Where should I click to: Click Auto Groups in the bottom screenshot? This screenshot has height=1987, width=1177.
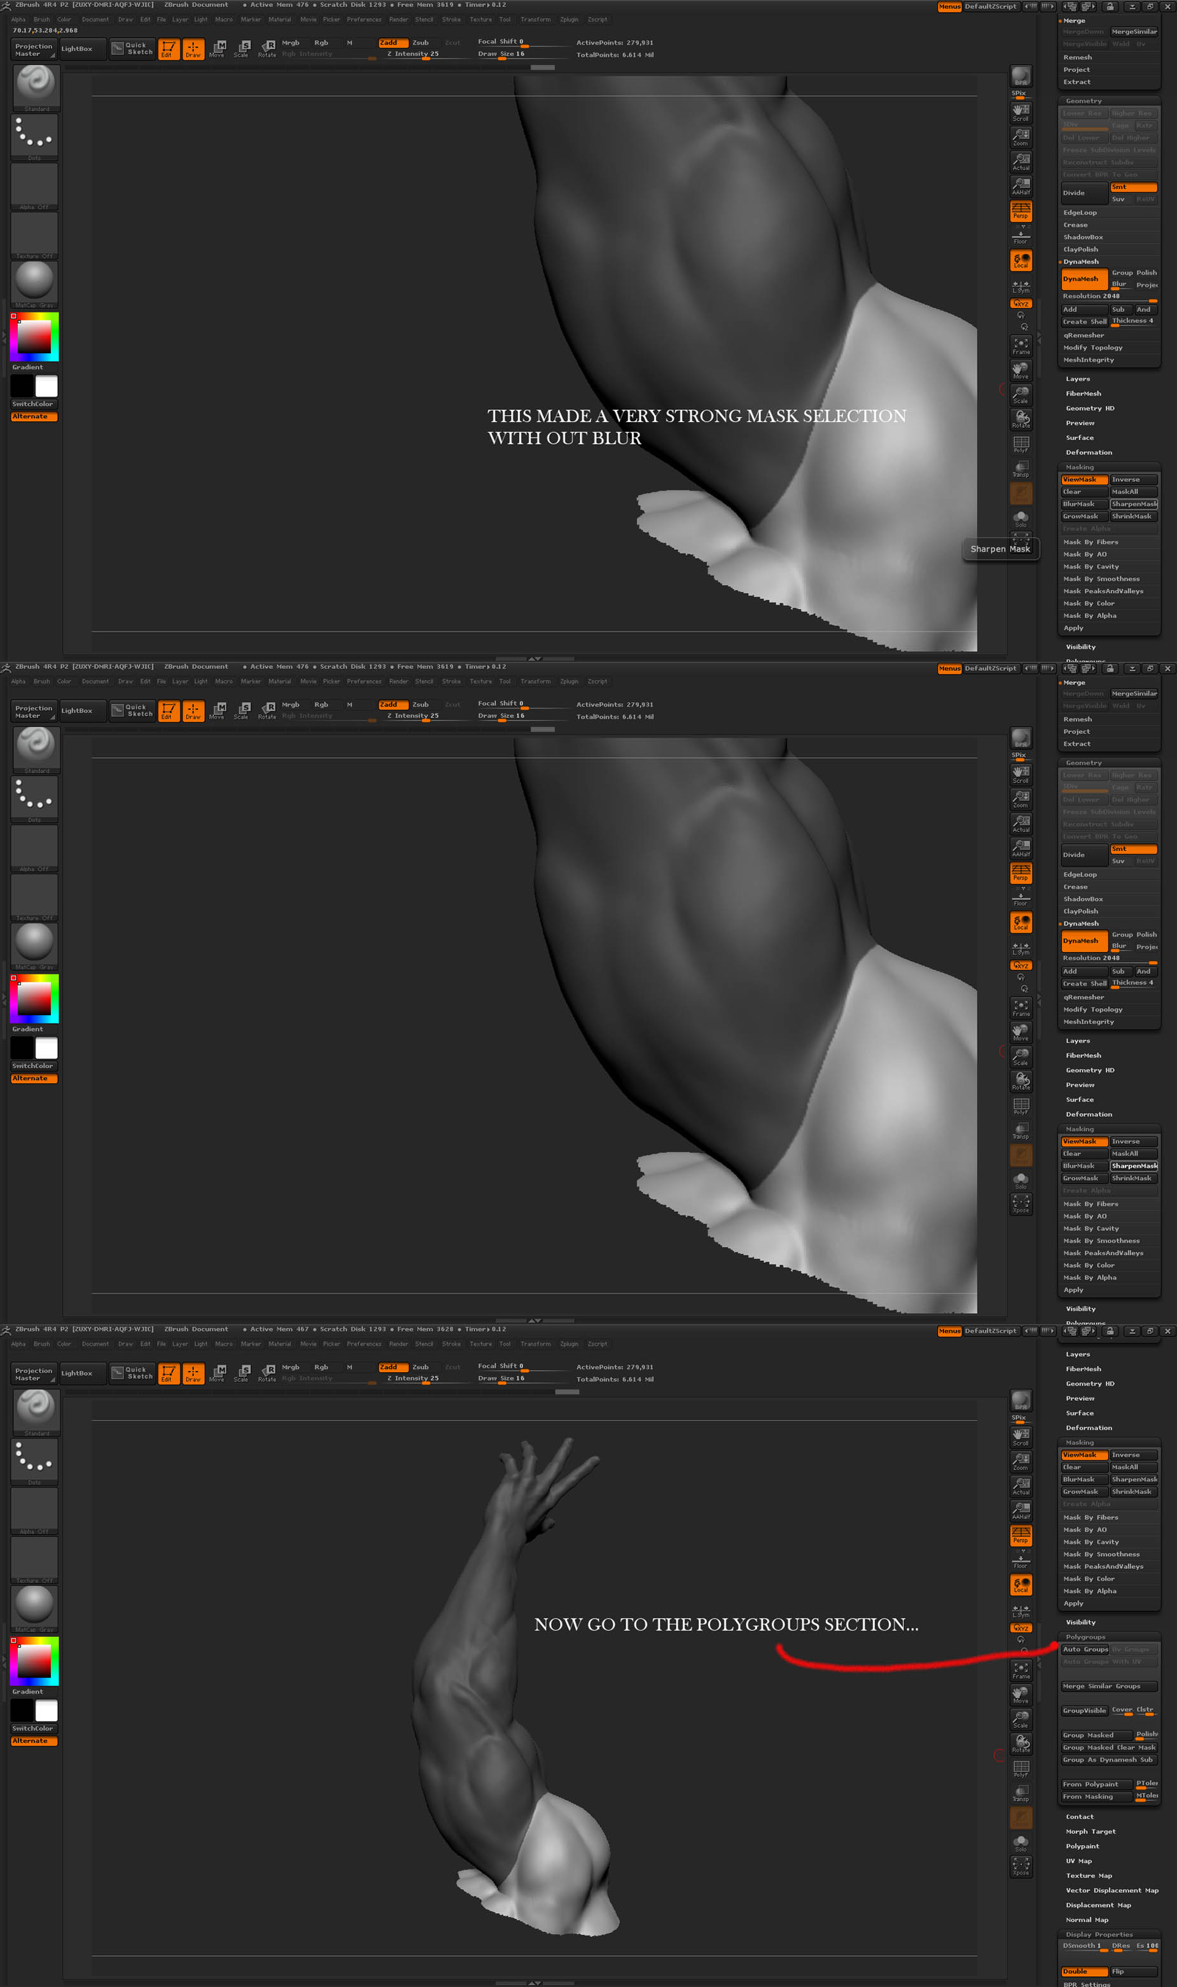1085,1649
